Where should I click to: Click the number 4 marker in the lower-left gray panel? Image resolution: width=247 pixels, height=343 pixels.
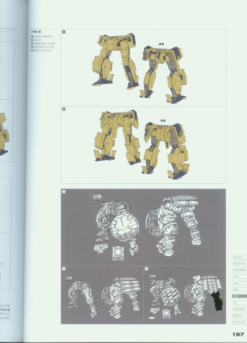pyautogui.click(x=64, y=269)
